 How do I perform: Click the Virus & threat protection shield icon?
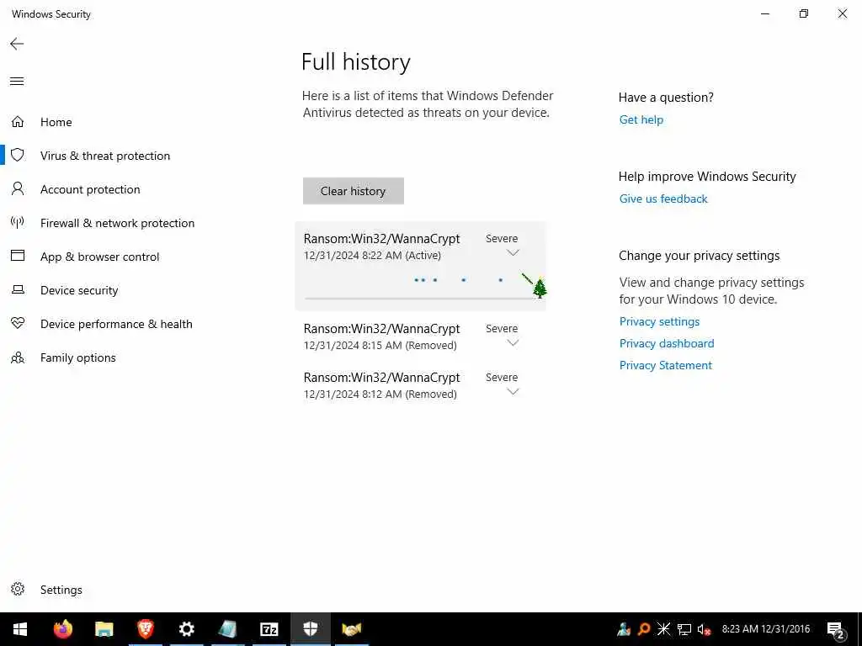click(x=18, y=155)
